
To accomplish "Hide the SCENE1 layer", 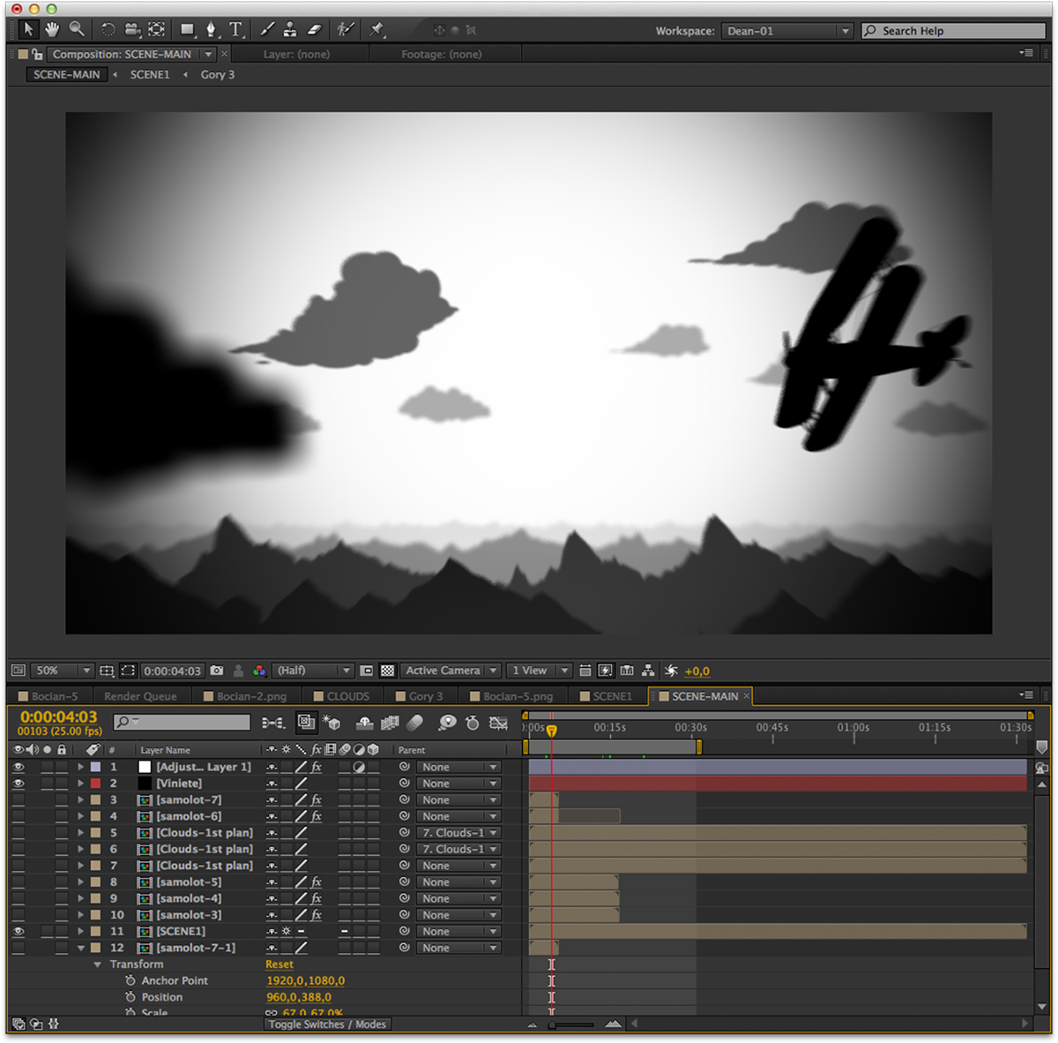I will click(19, 931).
